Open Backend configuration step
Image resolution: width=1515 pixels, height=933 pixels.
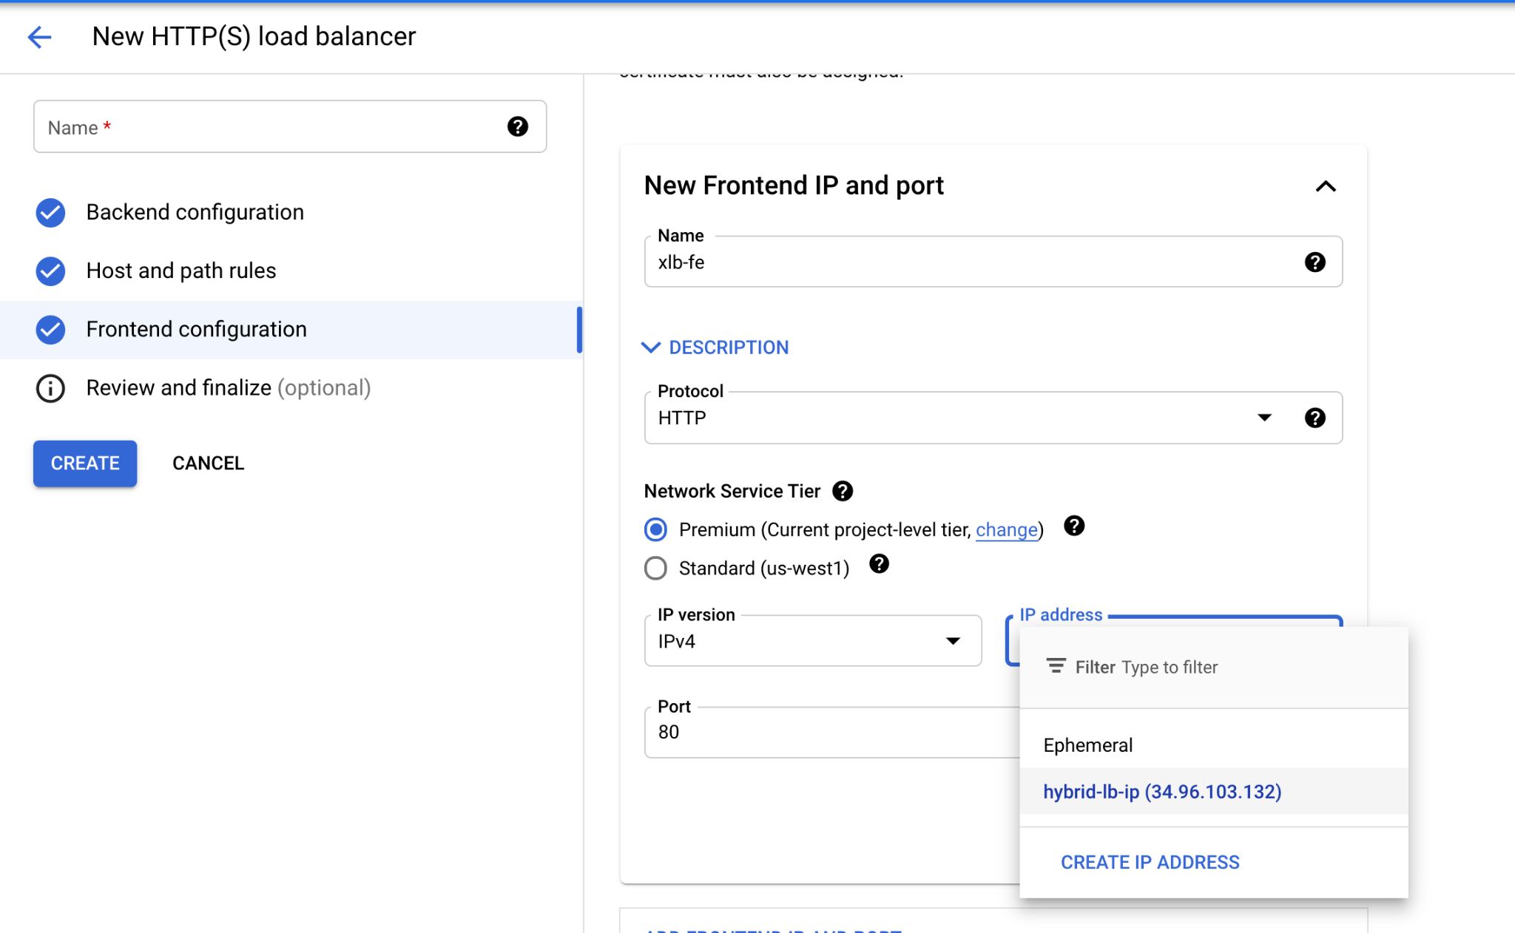(195, 212)
